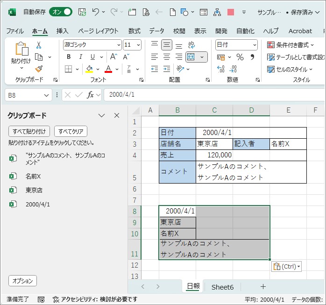Click the Increase Decimal icon
Viewport: 326px width, 305px height.
click(x=220, y=69)
